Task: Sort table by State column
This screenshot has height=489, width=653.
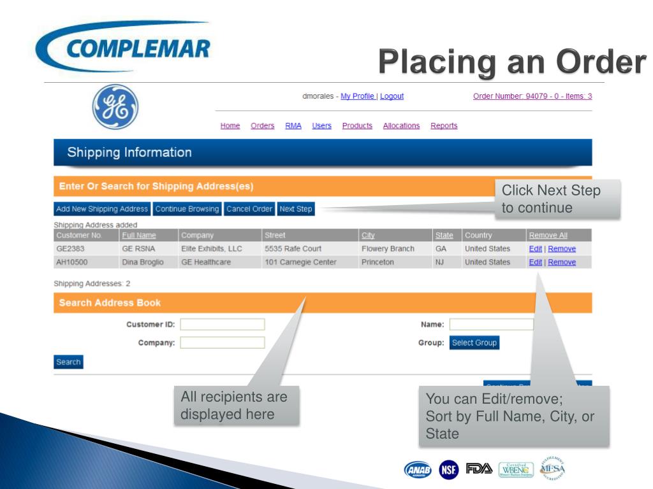Action: [x=444, y=236]
